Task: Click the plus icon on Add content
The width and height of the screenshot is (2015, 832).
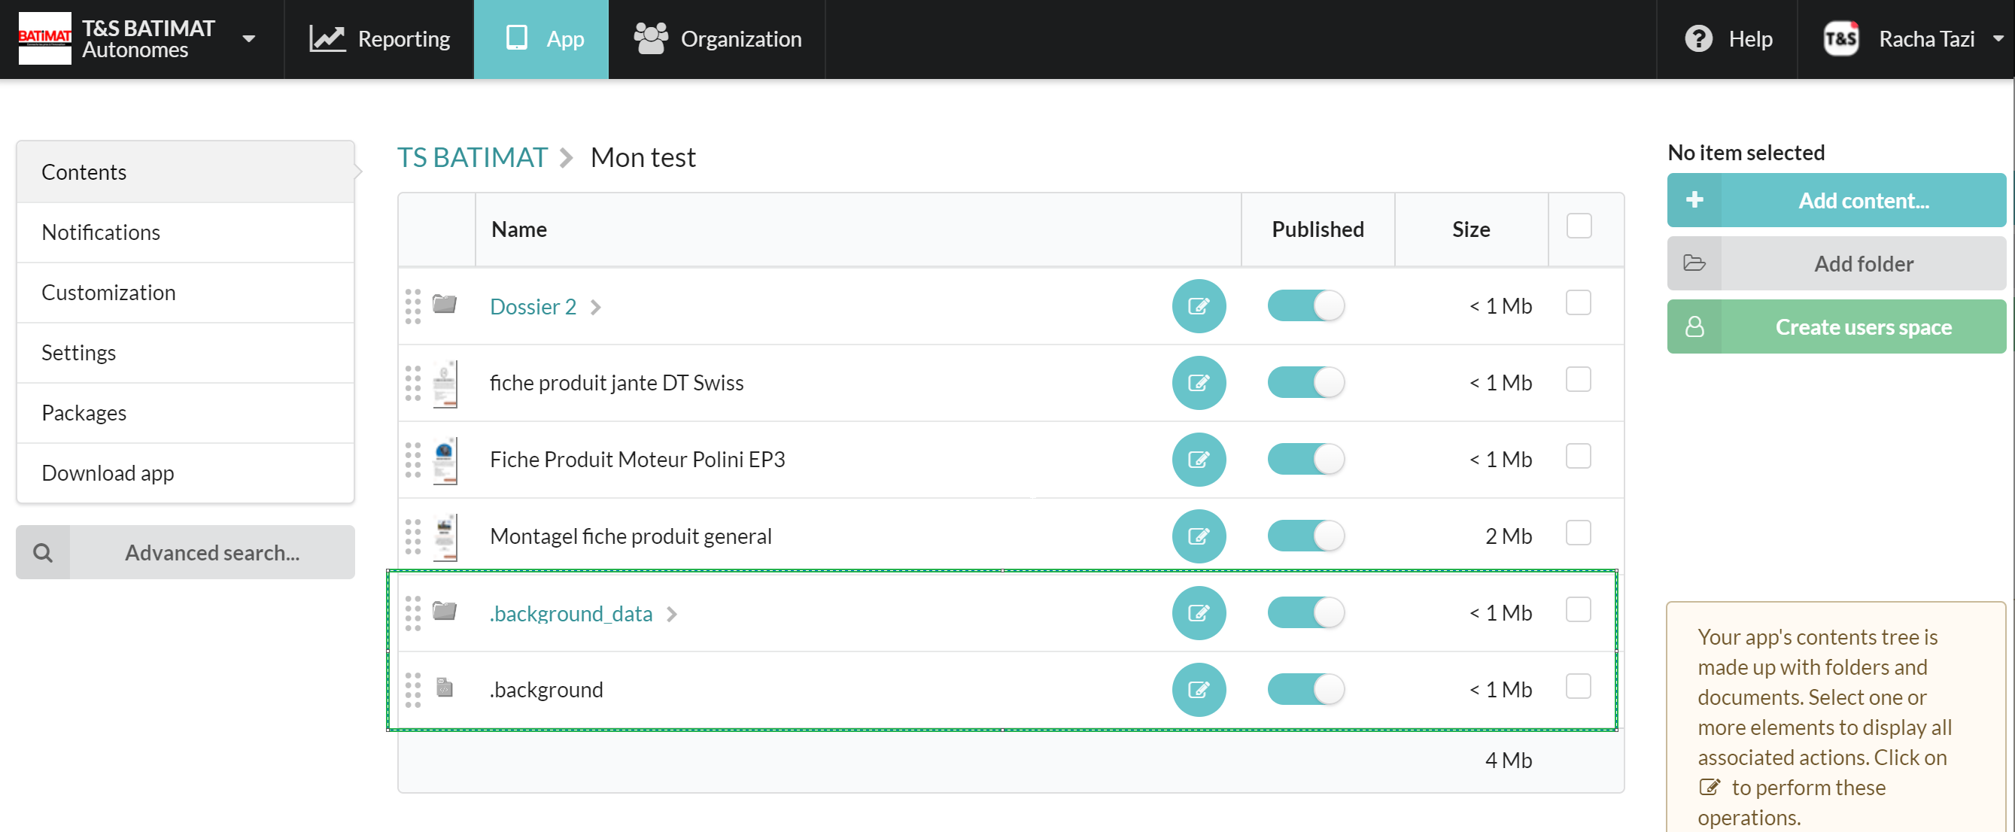Action: click(x=1694, y=200)
